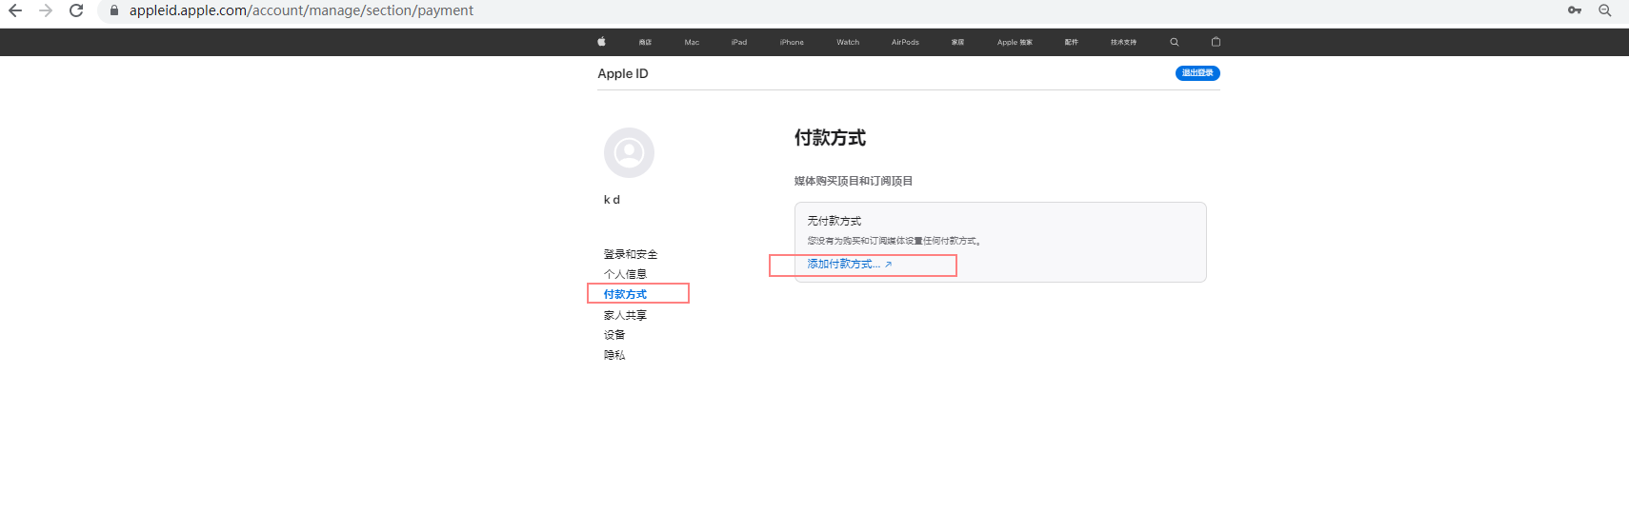This screenshot has height=512, width=1629.
Task: Select 付款方式 in the sidebar
Action: pyautogui.click(x=625, y=294)
